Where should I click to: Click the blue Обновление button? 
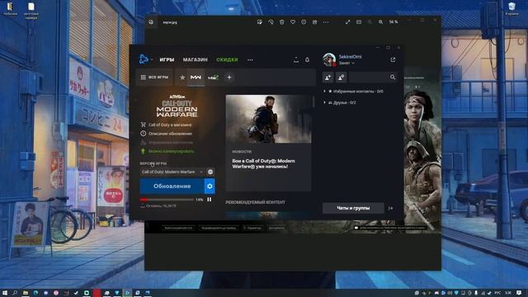[172, 186]
